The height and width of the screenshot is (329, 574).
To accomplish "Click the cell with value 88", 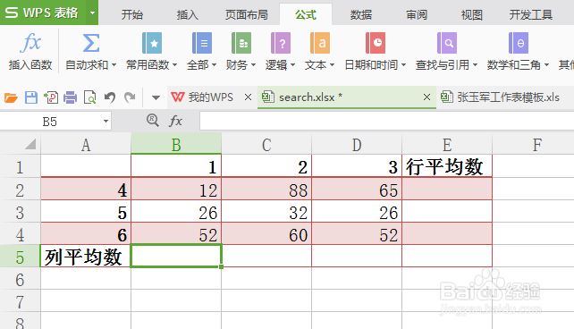I will tap(266, 190).
